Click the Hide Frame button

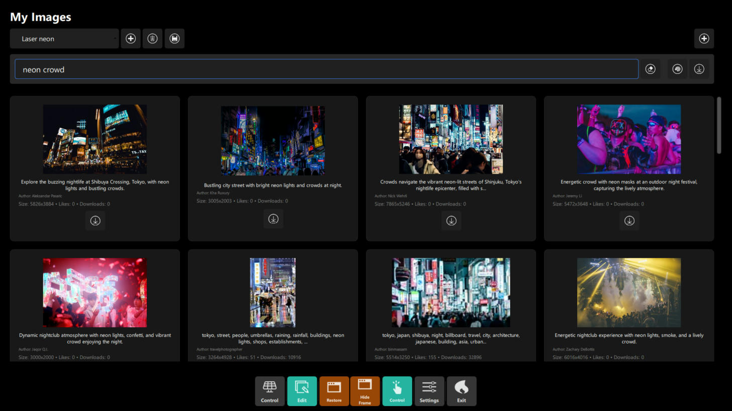tap(365, 391)
